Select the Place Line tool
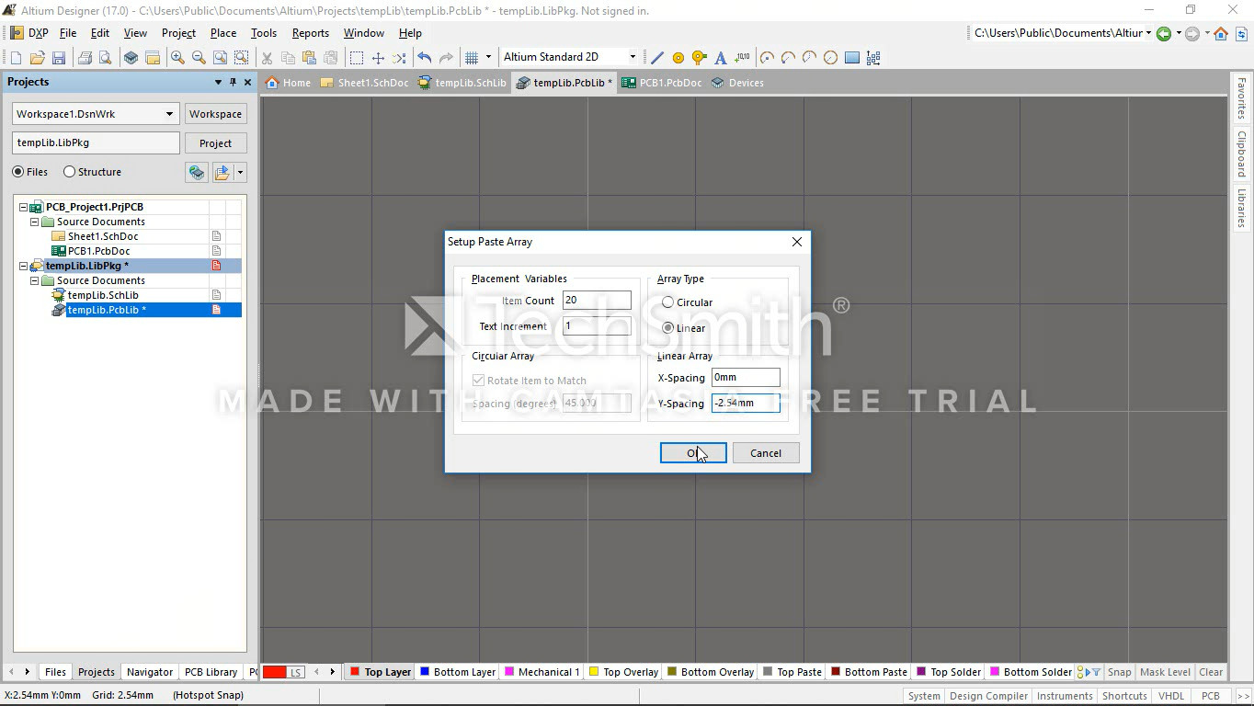Screen dimensions: 1254x706 click(x=656, y=58)
